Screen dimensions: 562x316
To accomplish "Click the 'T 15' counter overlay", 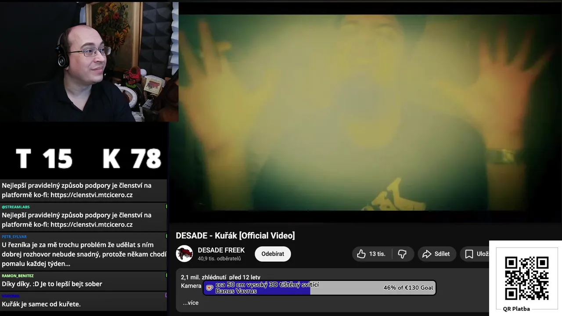I will click(x=44, y=158).
